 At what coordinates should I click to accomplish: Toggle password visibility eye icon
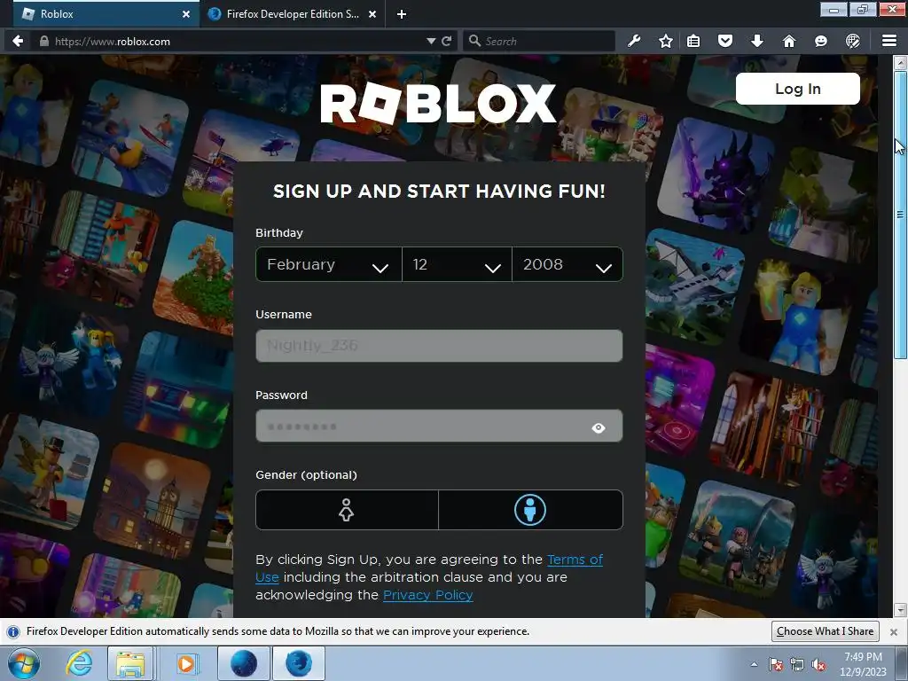tap(599, 428)
